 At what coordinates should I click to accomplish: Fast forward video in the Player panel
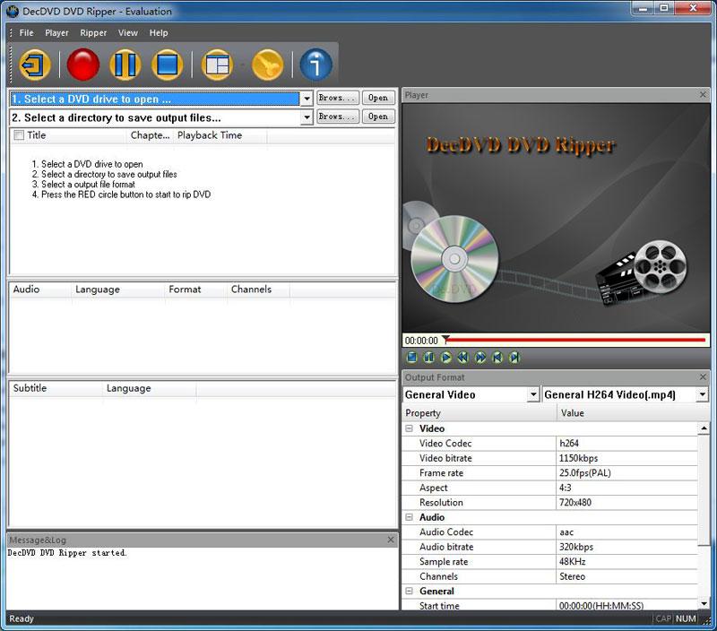480,357
